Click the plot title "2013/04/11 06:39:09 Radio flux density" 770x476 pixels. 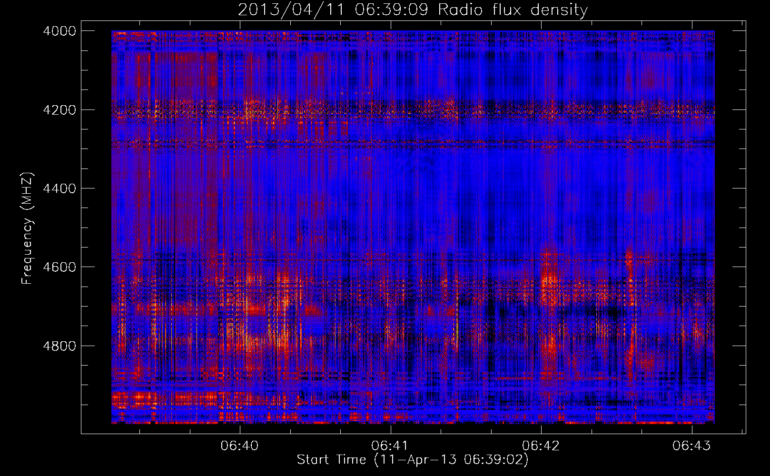pos(413,10)
